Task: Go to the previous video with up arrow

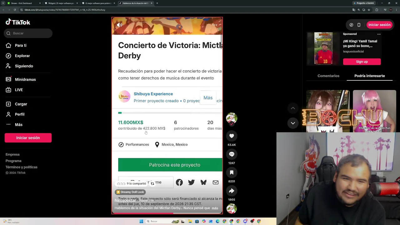Action: [293, 108]
